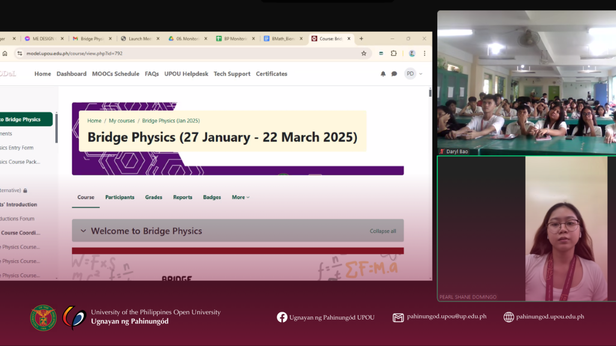Collapse the Welcome to Bridge Physics section chevron

83,231
